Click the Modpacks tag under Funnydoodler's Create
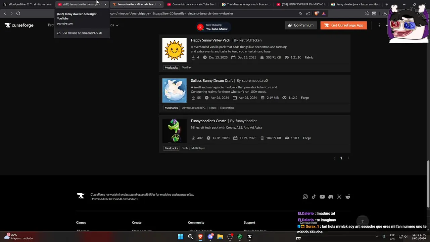The image size is (430, 242). click(x=171, y=148)
